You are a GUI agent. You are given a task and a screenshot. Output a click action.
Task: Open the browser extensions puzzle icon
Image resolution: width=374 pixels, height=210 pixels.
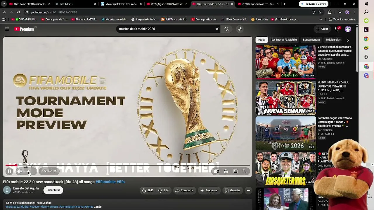click(x=330, y=12)
